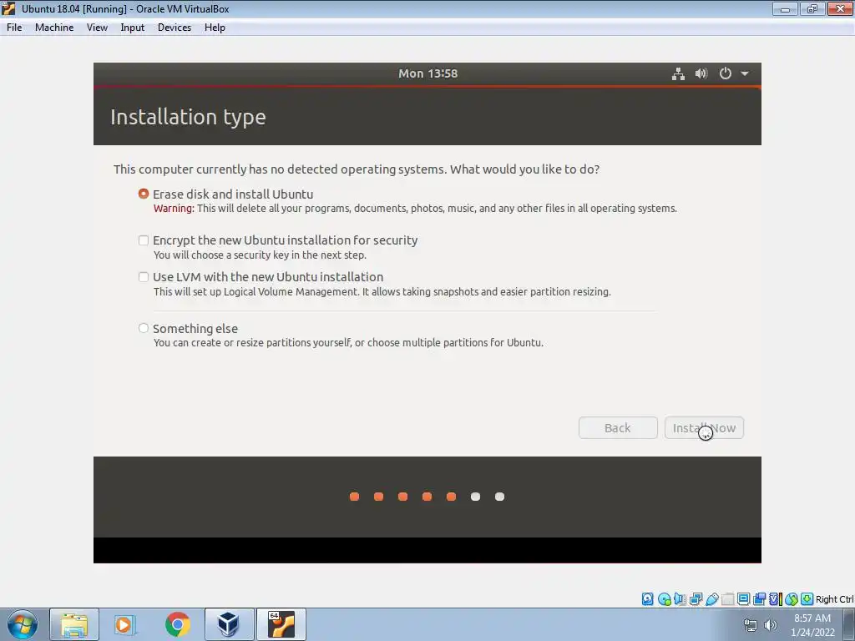Click 'You will choose a security key' text
The image size is (855, 641).
260,255
